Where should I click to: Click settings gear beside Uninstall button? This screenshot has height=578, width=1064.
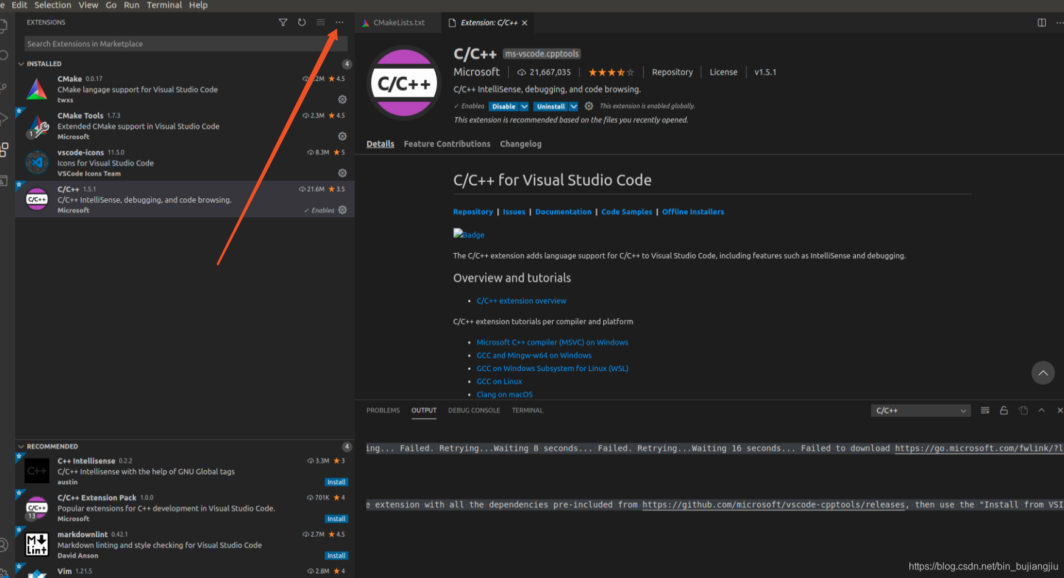coord(589,106)
